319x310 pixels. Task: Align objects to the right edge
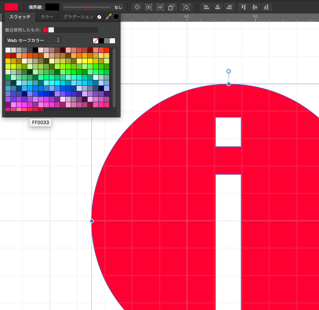[229, 7]
